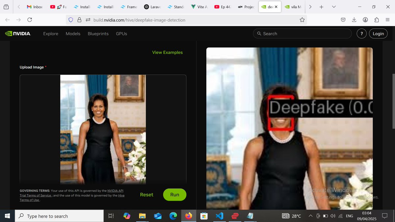Reload the current page
The height and width of the screenshot is (222, 395).
pyautogui.click(x=30, y=20)
